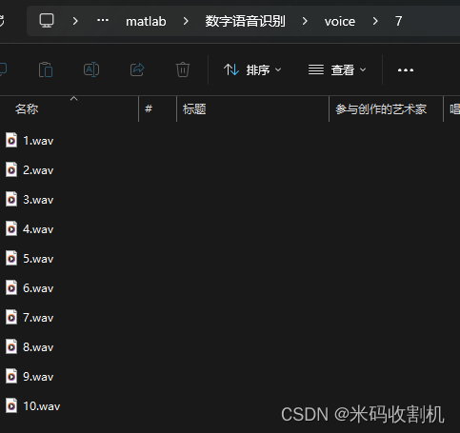Click the Share toolbar icon
460x433 pixels.
pyautogui.click(x=137, y=69)
